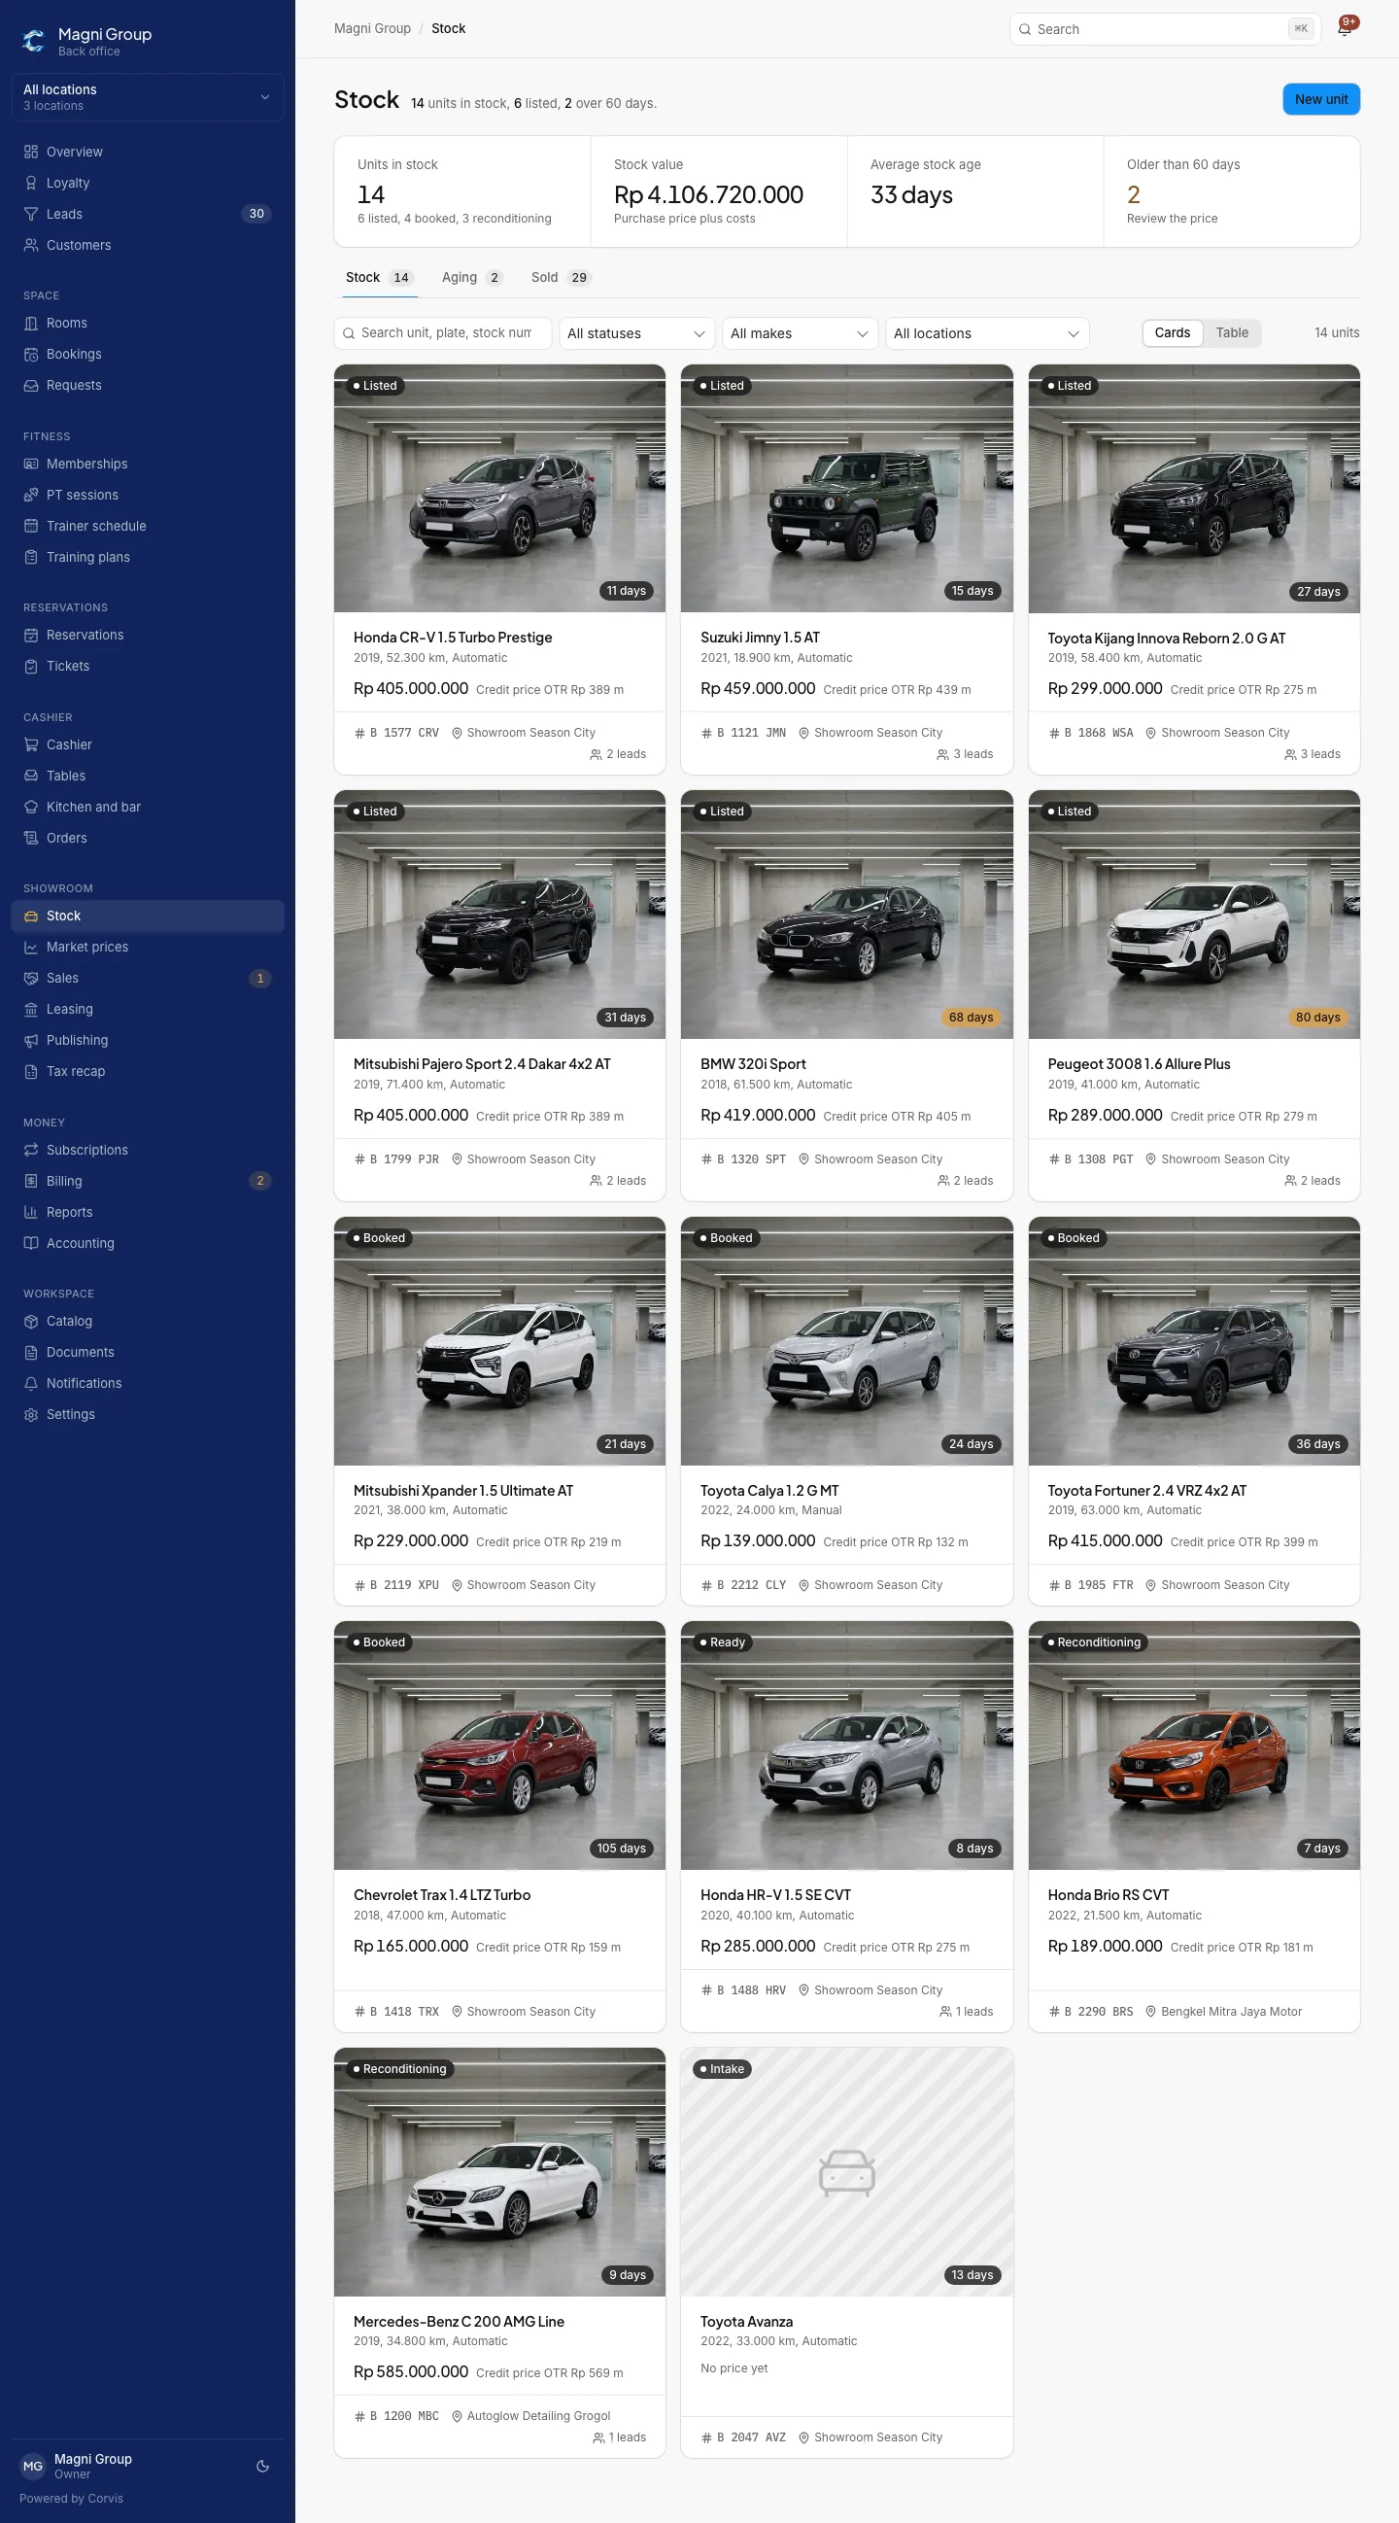Viewport: 1399px width, 2523px height.
Task: Click the global Search field
Action: coord(1165,29)
